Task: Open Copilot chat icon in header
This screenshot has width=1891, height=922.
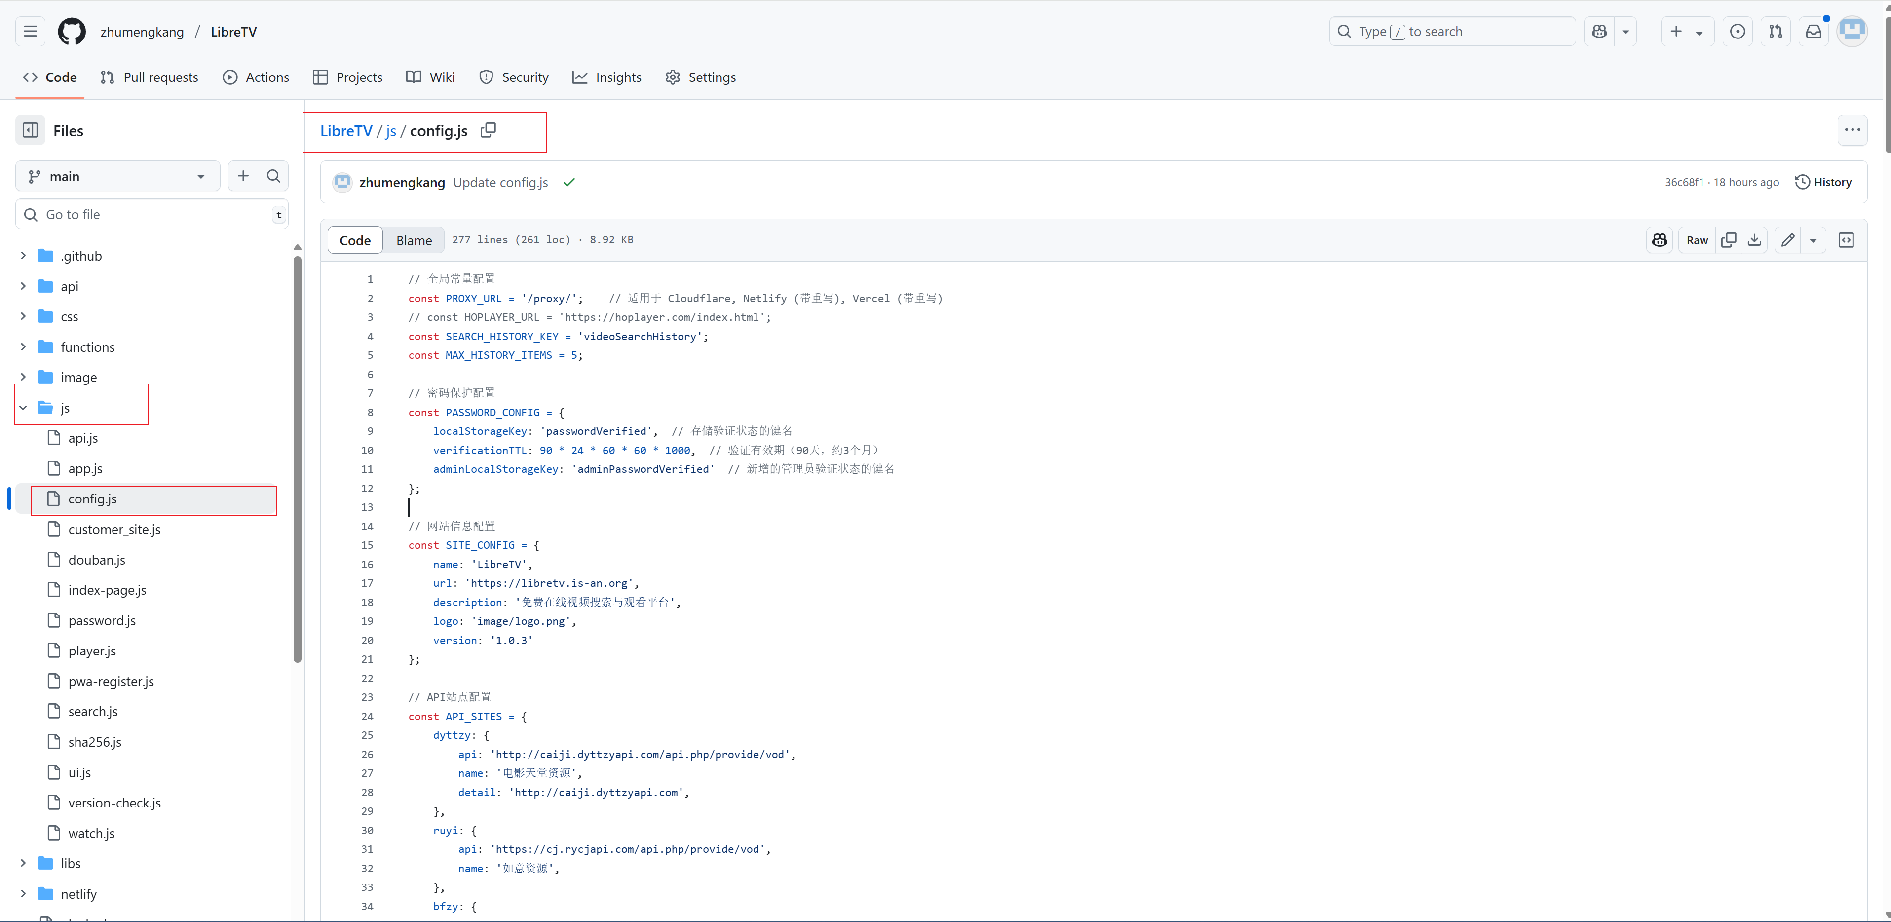Action: tap(1599, 32)
